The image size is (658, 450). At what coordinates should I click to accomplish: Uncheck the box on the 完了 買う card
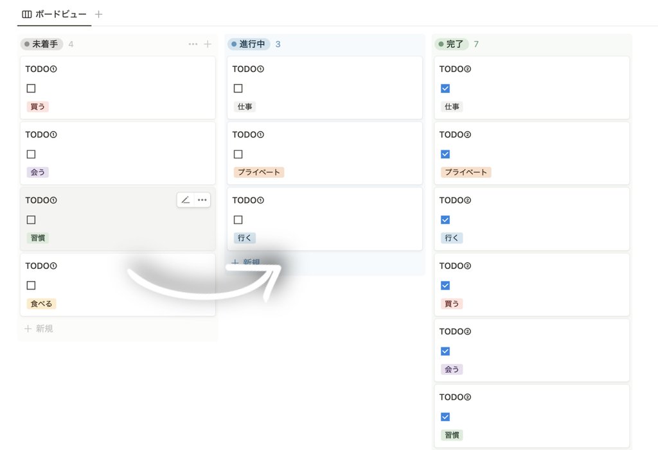pos(445,286)
